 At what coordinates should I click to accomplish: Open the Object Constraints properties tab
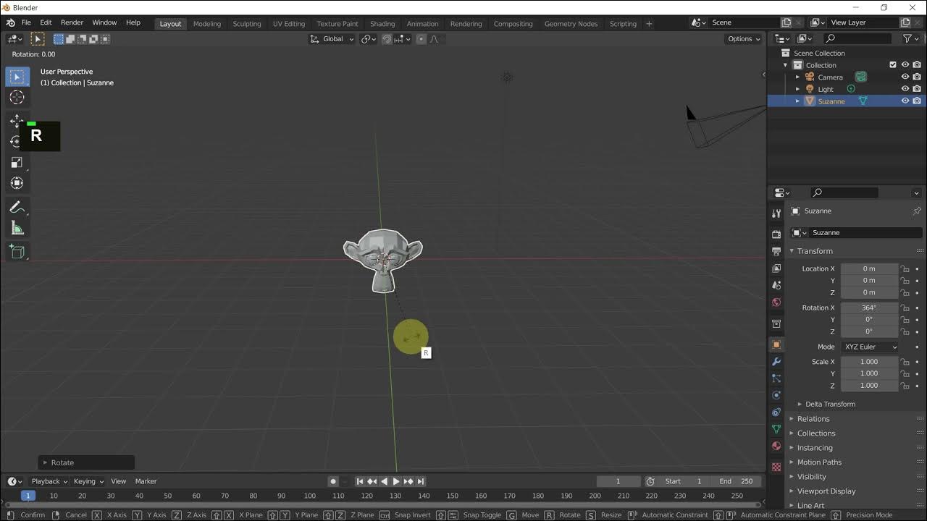point(776,412)
